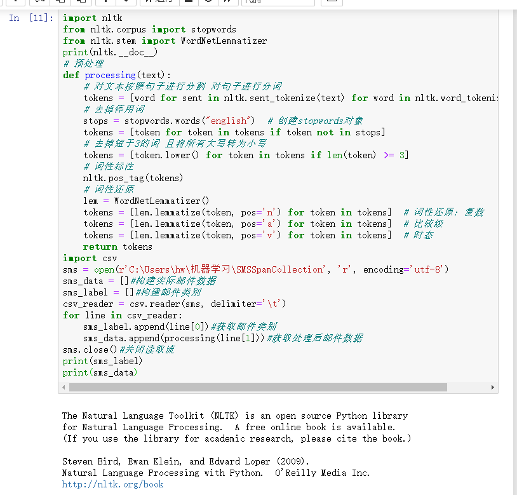This screenshot has width=517, height=495.
Task: Click the 'print(nltk.__doc__)' line
Action: 110,52
